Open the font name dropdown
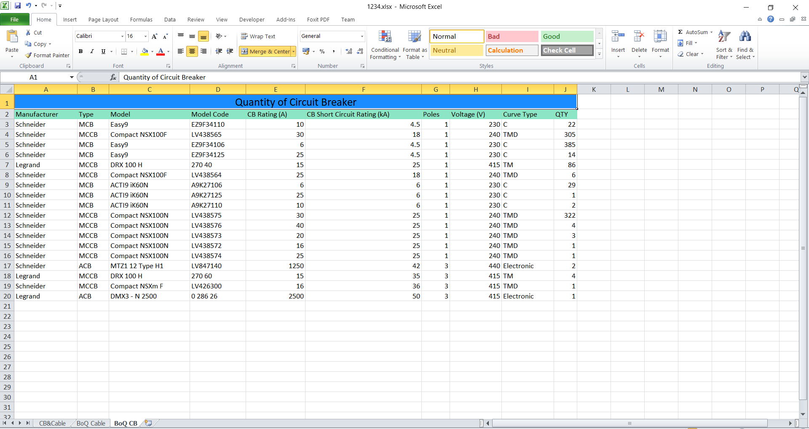 [x=123, y=36]
